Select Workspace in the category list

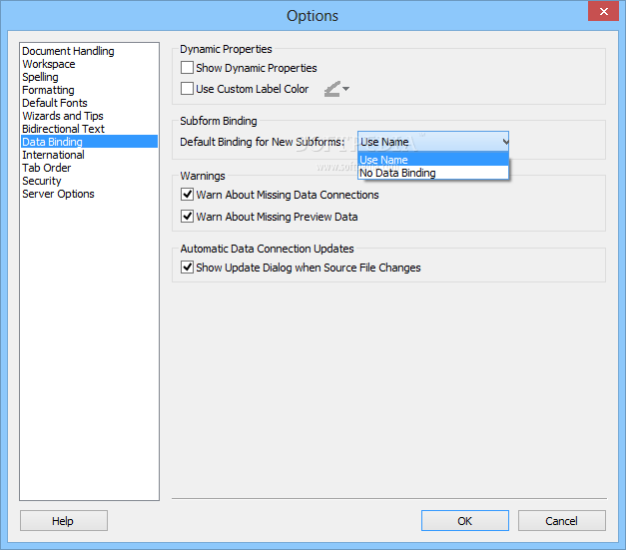coord(89,64)
